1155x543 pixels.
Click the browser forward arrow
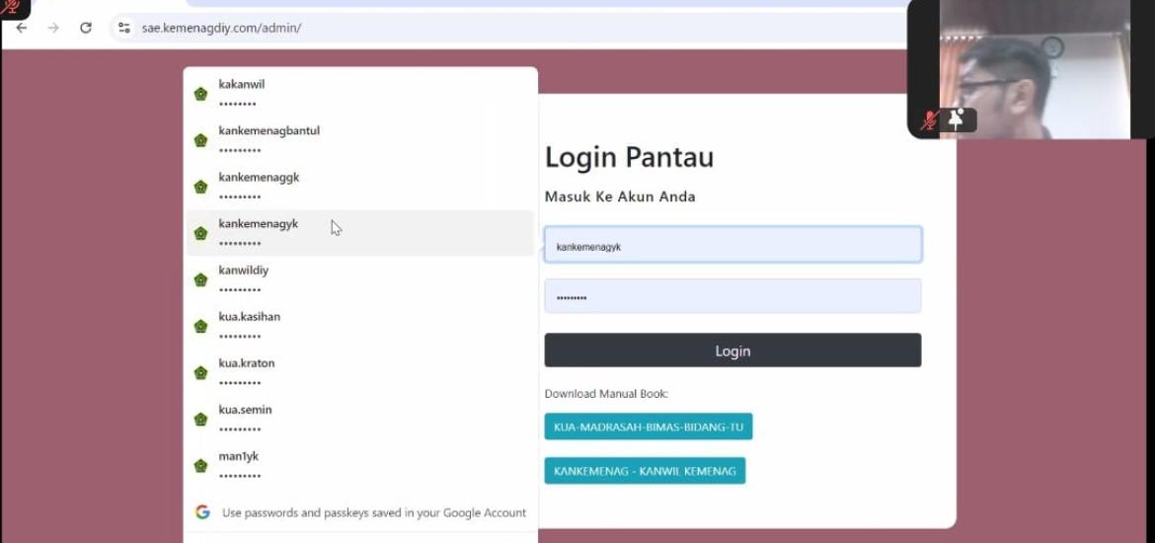click(53, 28)
